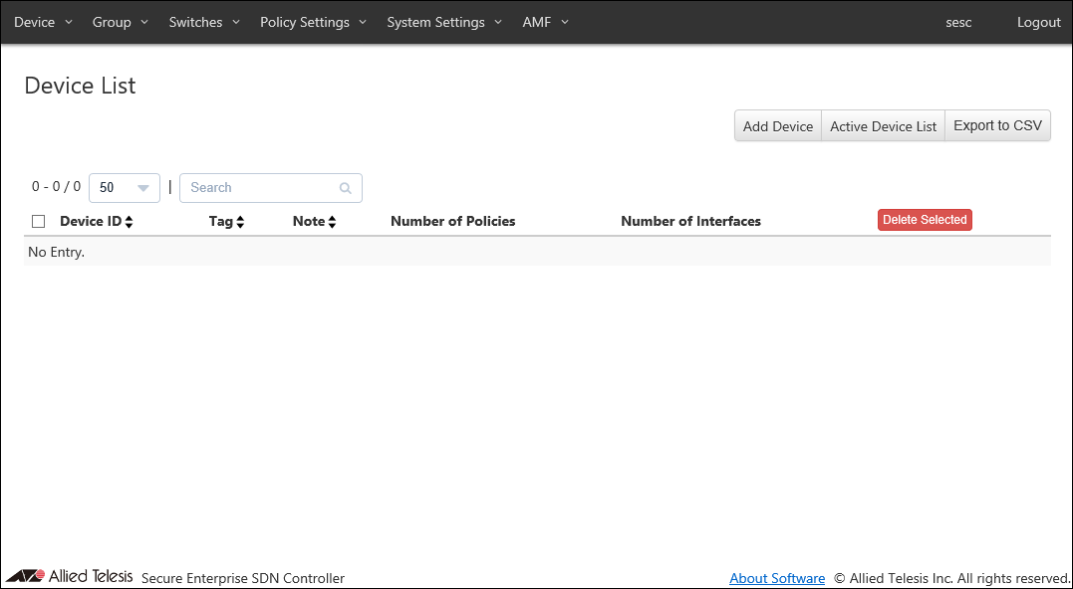1073x589 pixels.
Task: Sort the list by Note column
Action: pos(314,221)
